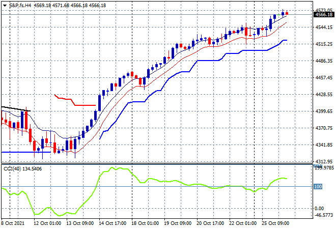Click the 4399.65 price scale label

tap(324, 111)
